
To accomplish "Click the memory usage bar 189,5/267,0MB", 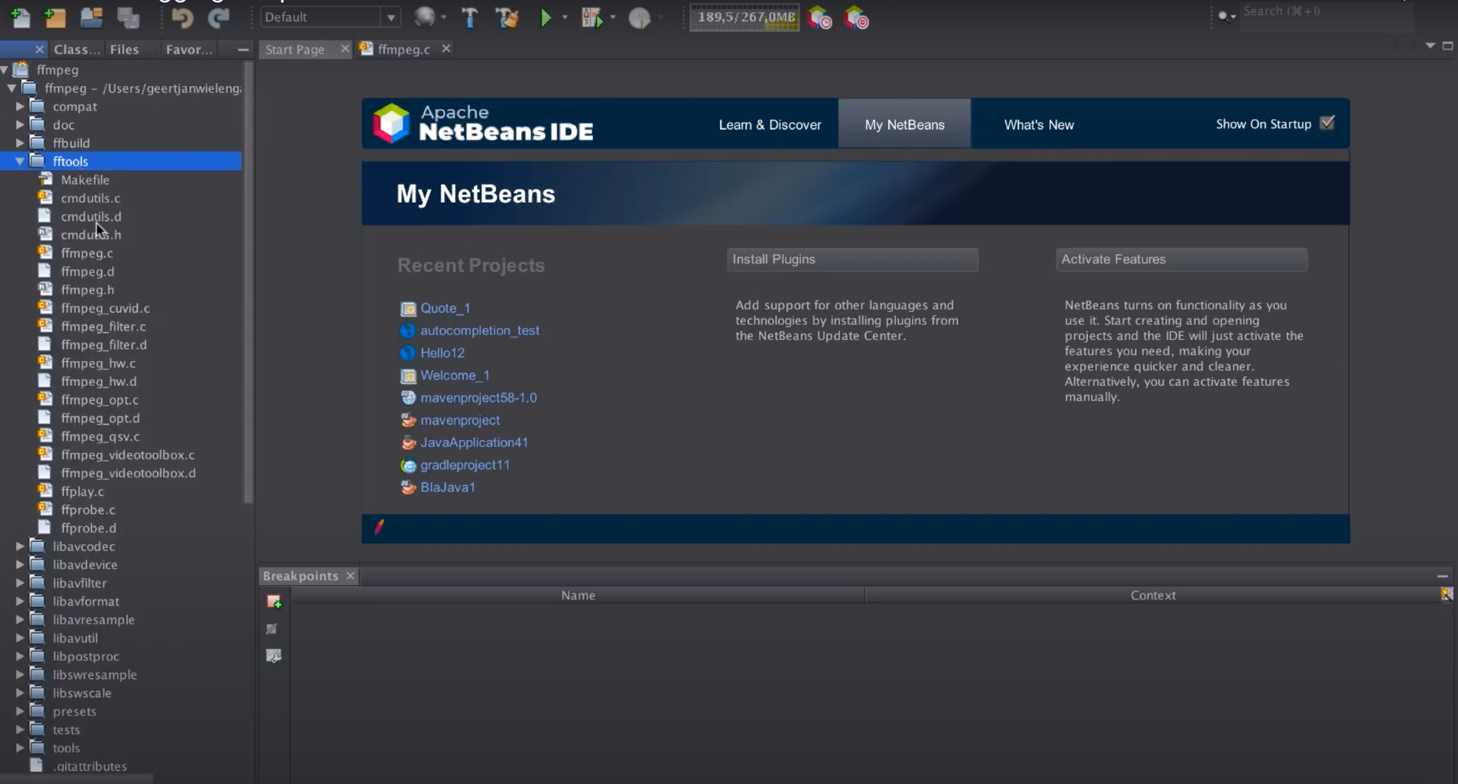I will (745, 17).
